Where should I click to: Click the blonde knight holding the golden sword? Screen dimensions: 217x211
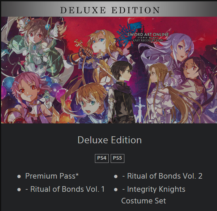coord(97,55)
